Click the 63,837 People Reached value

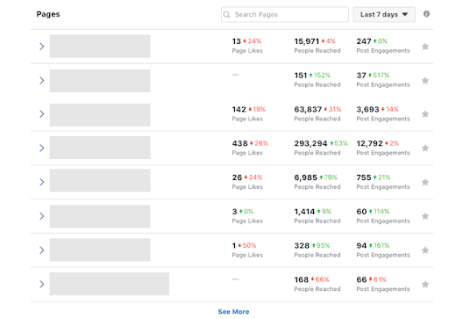(x=308, y=109)
